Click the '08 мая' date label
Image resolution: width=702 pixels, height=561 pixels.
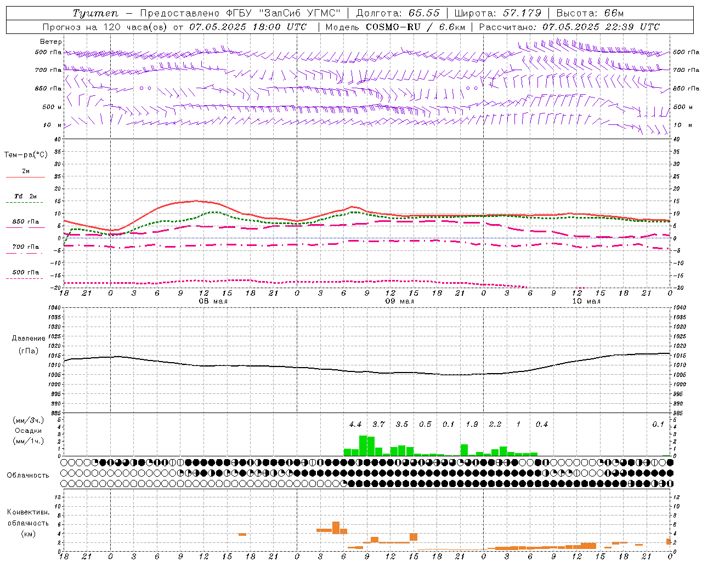click(x=213, y=301)
